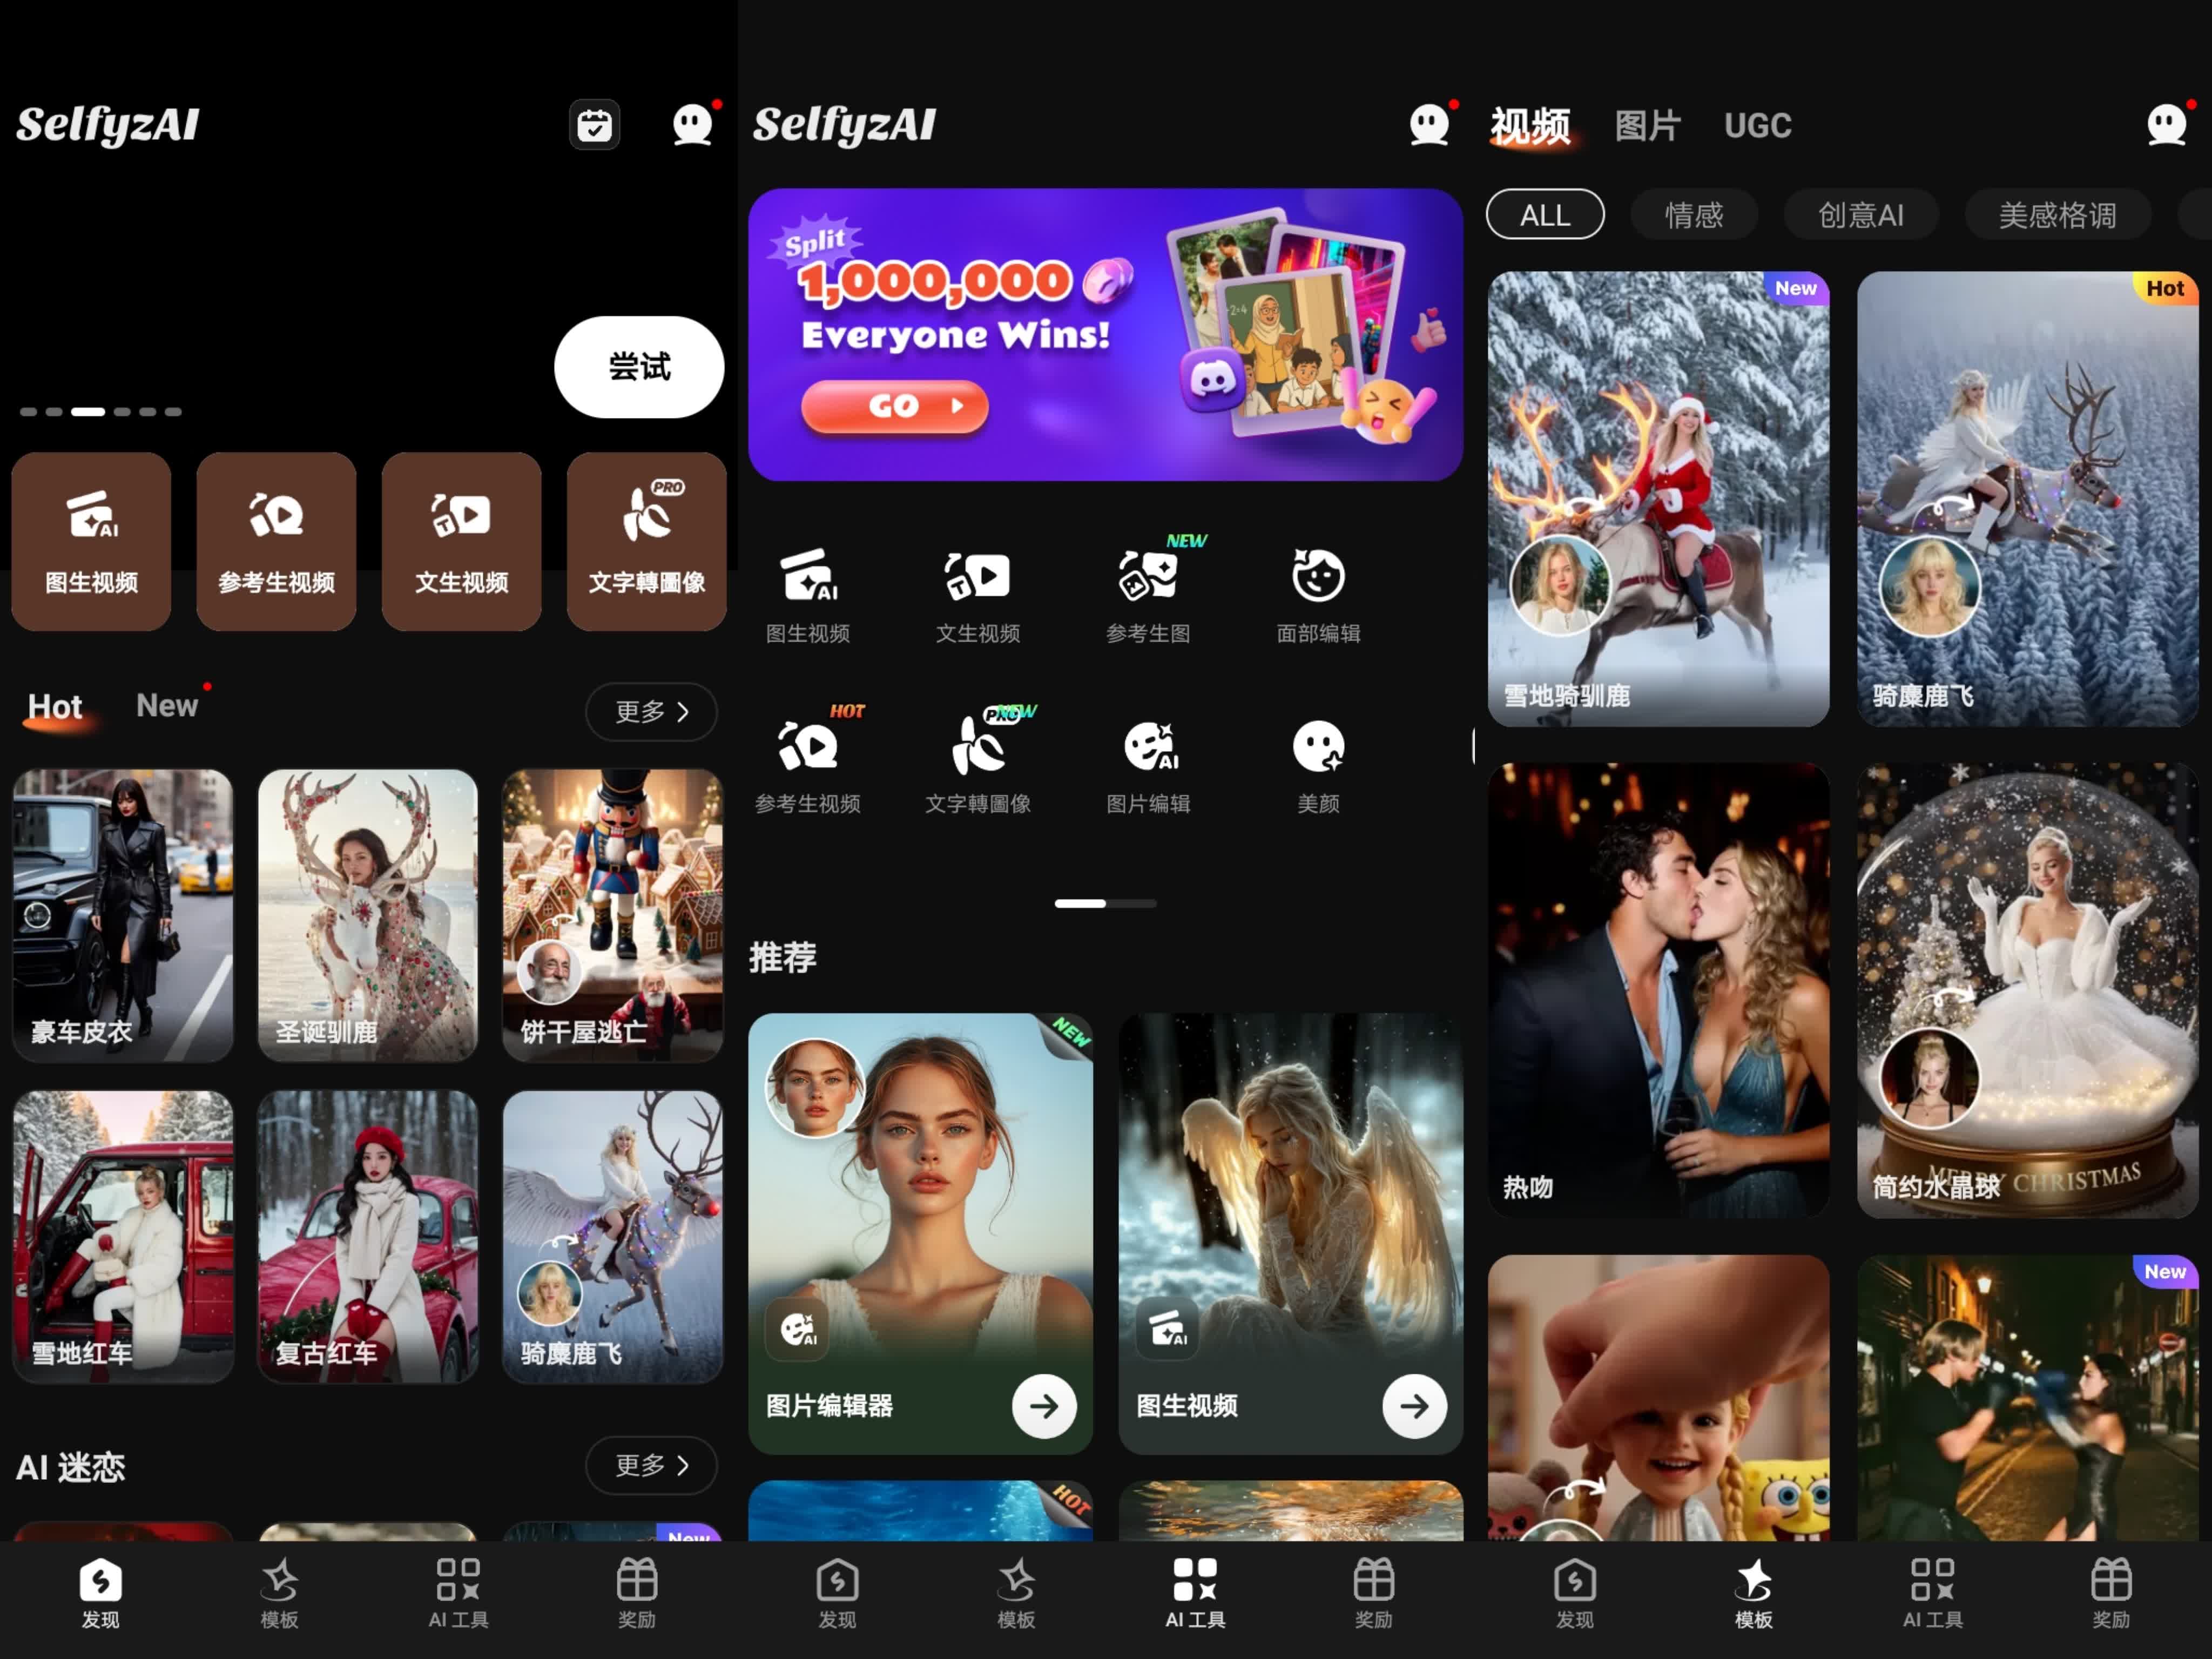Switch to the 图片 tab

1647,126
